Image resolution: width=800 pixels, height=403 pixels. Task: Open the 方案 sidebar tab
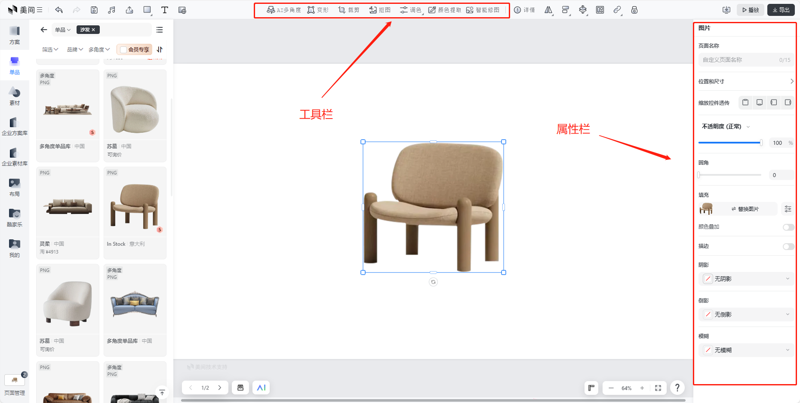[15, 35]
